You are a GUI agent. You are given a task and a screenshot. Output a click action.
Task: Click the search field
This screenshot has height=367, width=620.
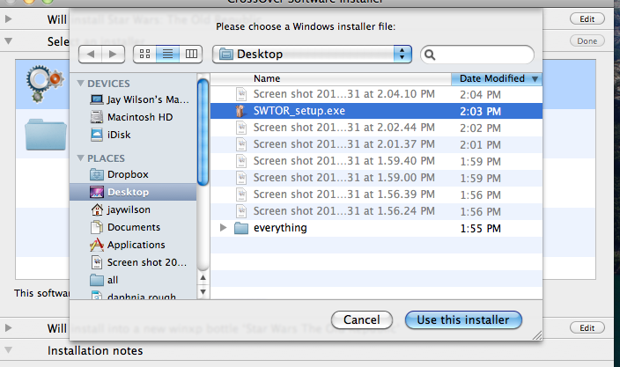pyautogui.click(x=477, y=55)
